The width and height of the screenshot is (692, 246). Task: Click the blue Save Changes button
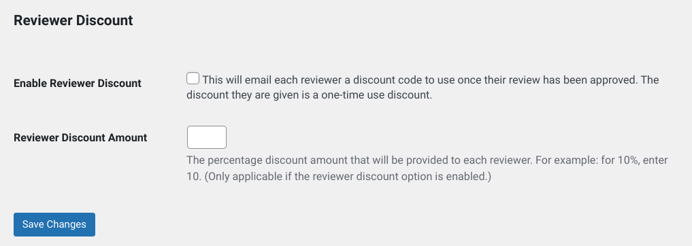point(54,224)
